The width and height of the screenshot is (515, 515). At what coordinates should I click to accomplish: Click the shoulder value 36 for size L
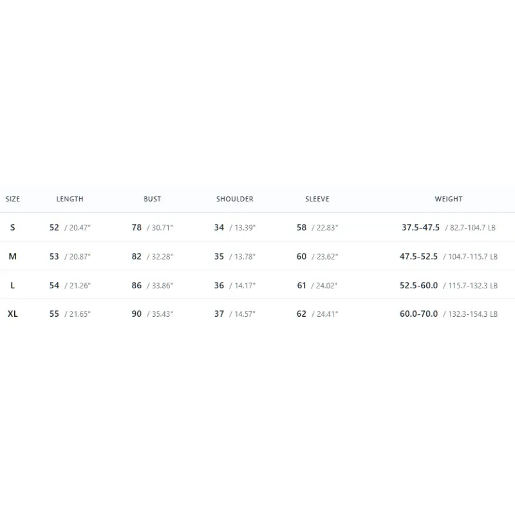click(219, 285)
